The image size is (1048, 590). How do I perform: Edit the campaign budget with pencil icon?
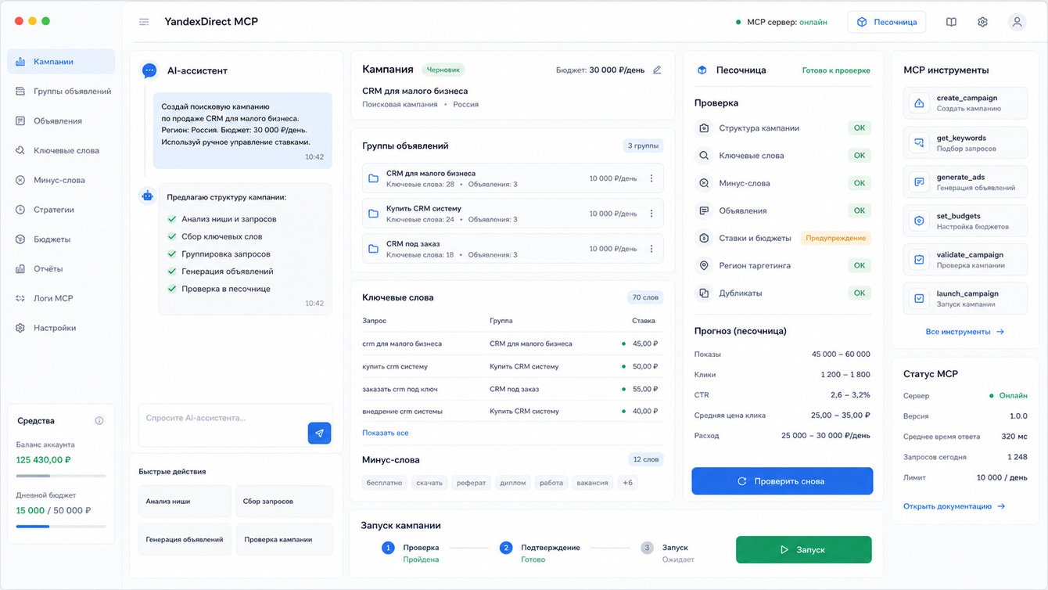pyautogui.click(x=657, y=70)
